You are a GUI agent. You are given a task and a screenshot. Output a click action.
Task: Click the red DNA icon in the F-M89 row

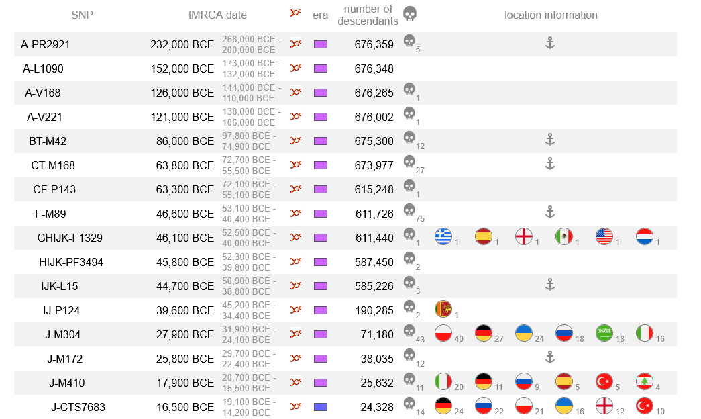tap(296, 213)
